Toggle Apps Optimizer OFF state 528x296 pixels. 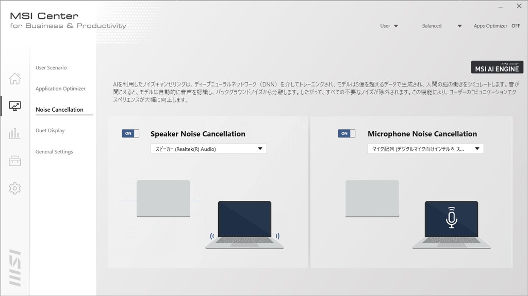516,26
